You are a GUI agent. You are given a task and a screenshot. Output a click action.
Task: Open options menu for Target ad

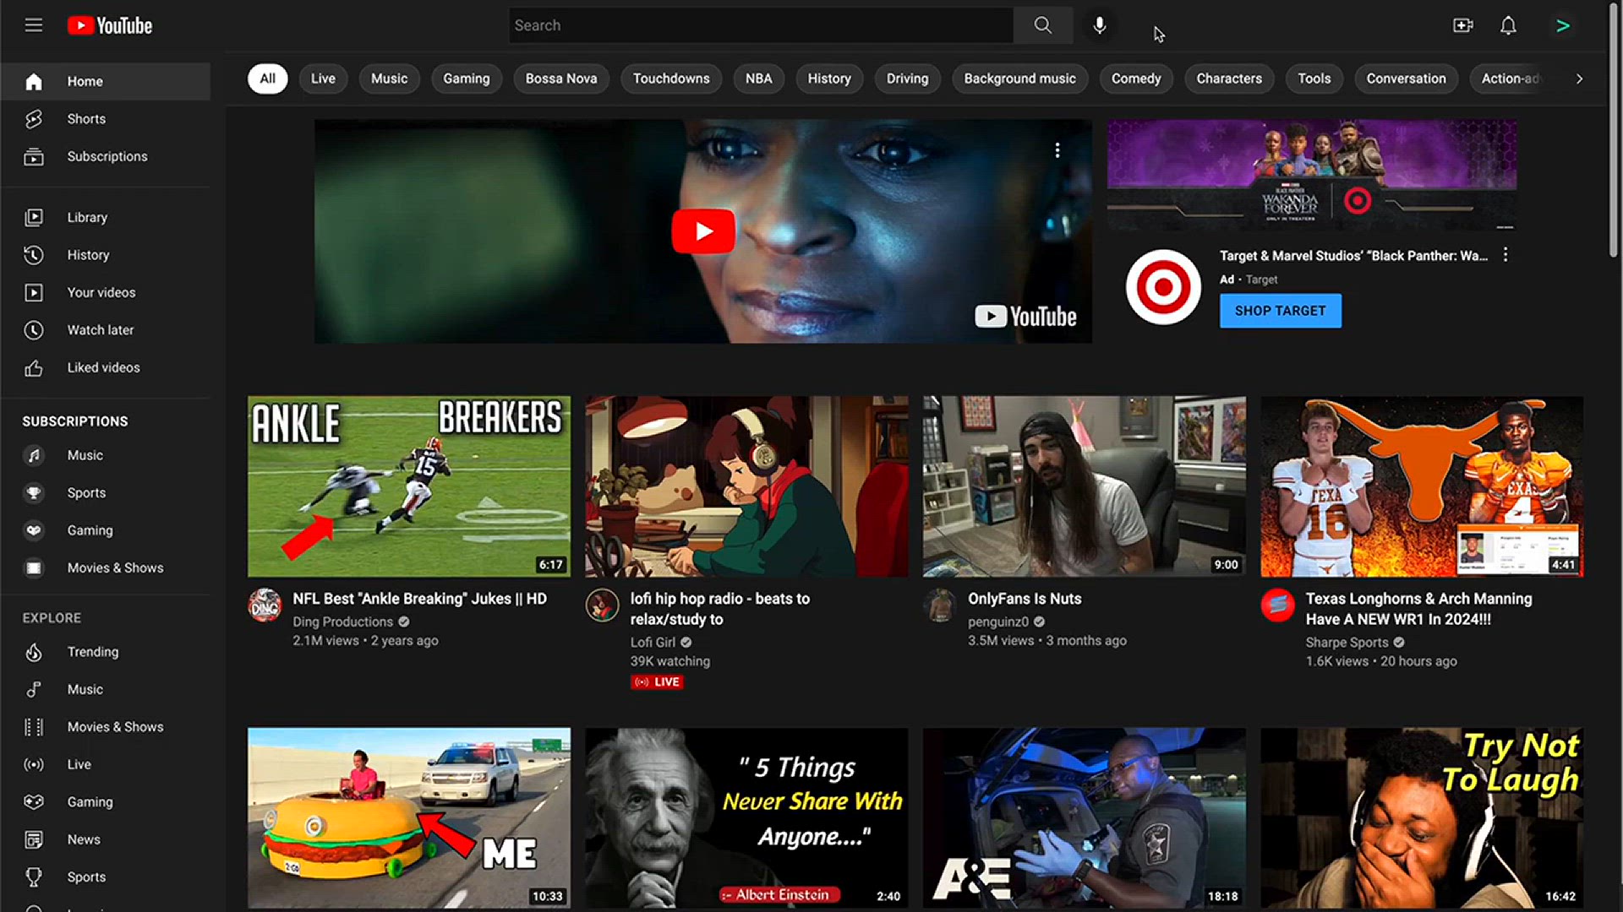(x=1506, y=255)
